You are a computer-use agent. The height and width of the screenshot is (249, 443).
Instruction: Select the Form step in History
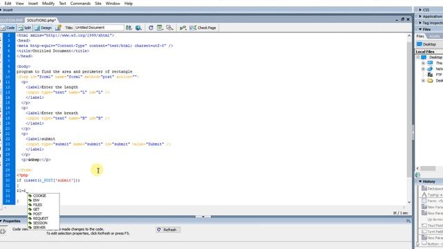coord(432,201)
